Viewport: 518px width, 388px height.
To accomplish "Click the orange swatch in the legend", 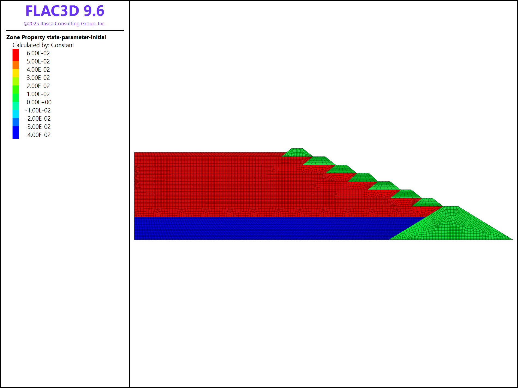I will pyautogui.click(x=16, y=65).
